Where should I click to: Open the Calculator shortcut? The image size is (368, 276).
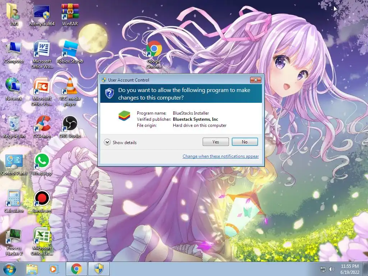[x=14, y=201]
